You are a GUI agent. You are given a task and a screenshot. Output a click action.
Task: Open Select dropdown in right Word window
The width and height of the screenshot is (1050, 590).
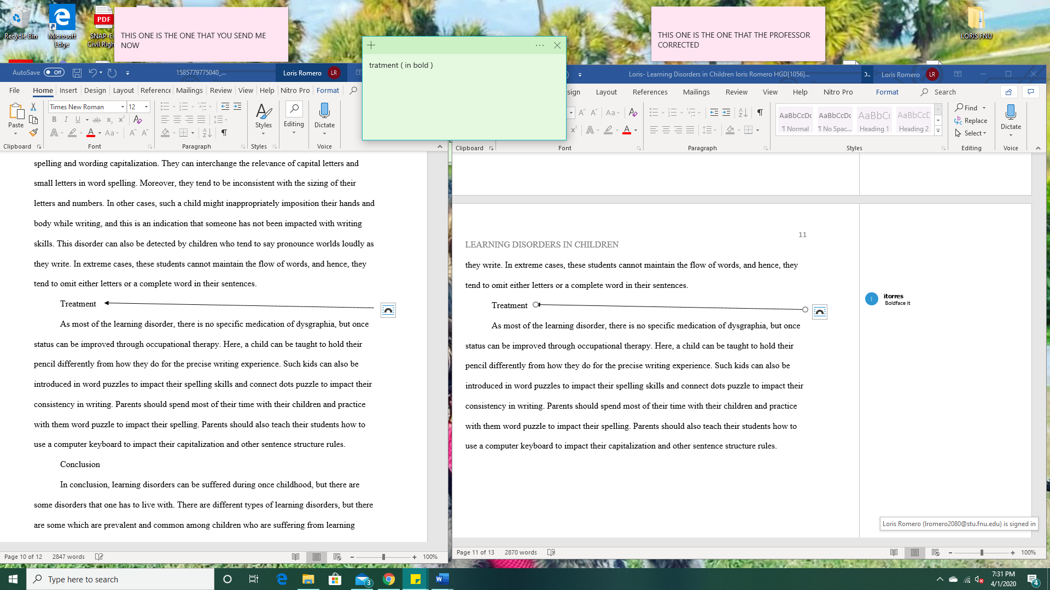click(x=971, y=133)
